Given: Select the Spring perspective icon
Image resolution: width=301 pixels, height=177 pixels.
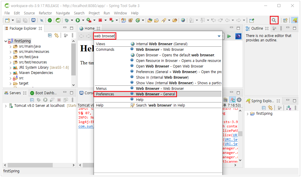Looking at the screenshot, I should (295, 20).
